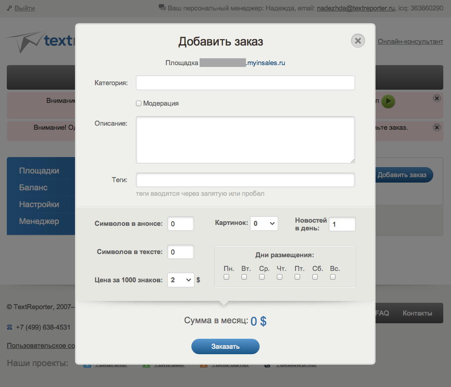
Task: Open Настройки in the sidebar menu
Action: (x=39, y=204)
